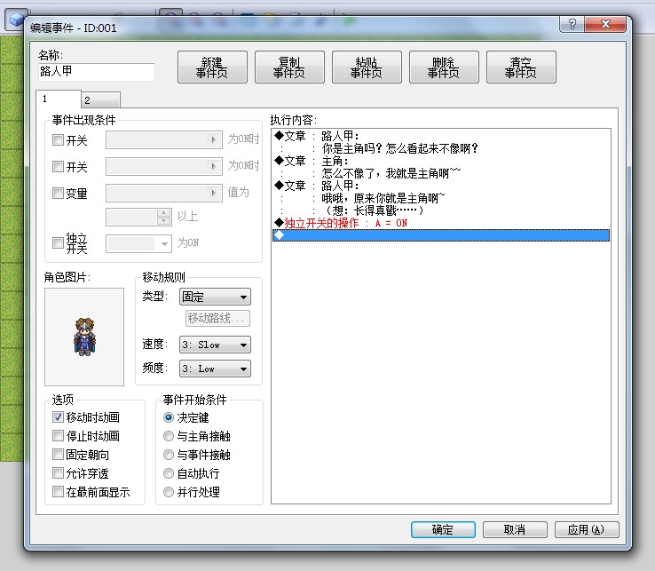
Task: Click the help question mark button
Action: point(572,24)
